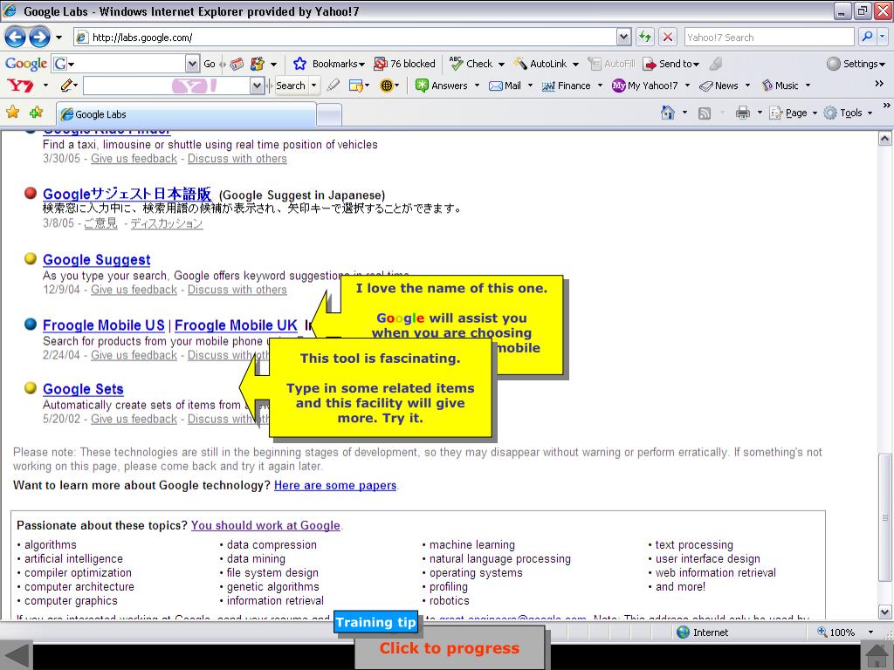The width and height of the screenshot is (894, 670).
Task: Click the Google toolbar Go button
Action: pos(210,64)
